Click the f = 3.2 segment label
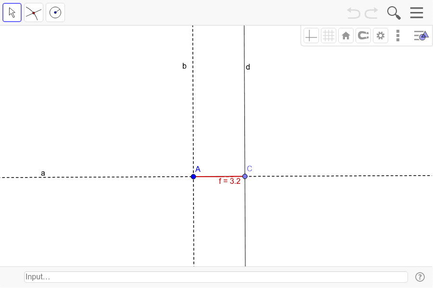 229,181
